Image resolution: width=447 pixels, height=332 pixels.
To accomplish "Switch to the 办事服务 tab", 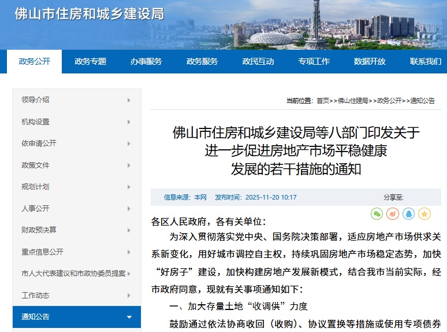I will click(x=146, y=61).
